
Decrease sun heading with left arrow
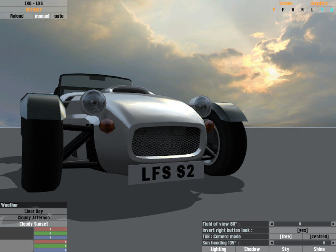tap(271, 243)
